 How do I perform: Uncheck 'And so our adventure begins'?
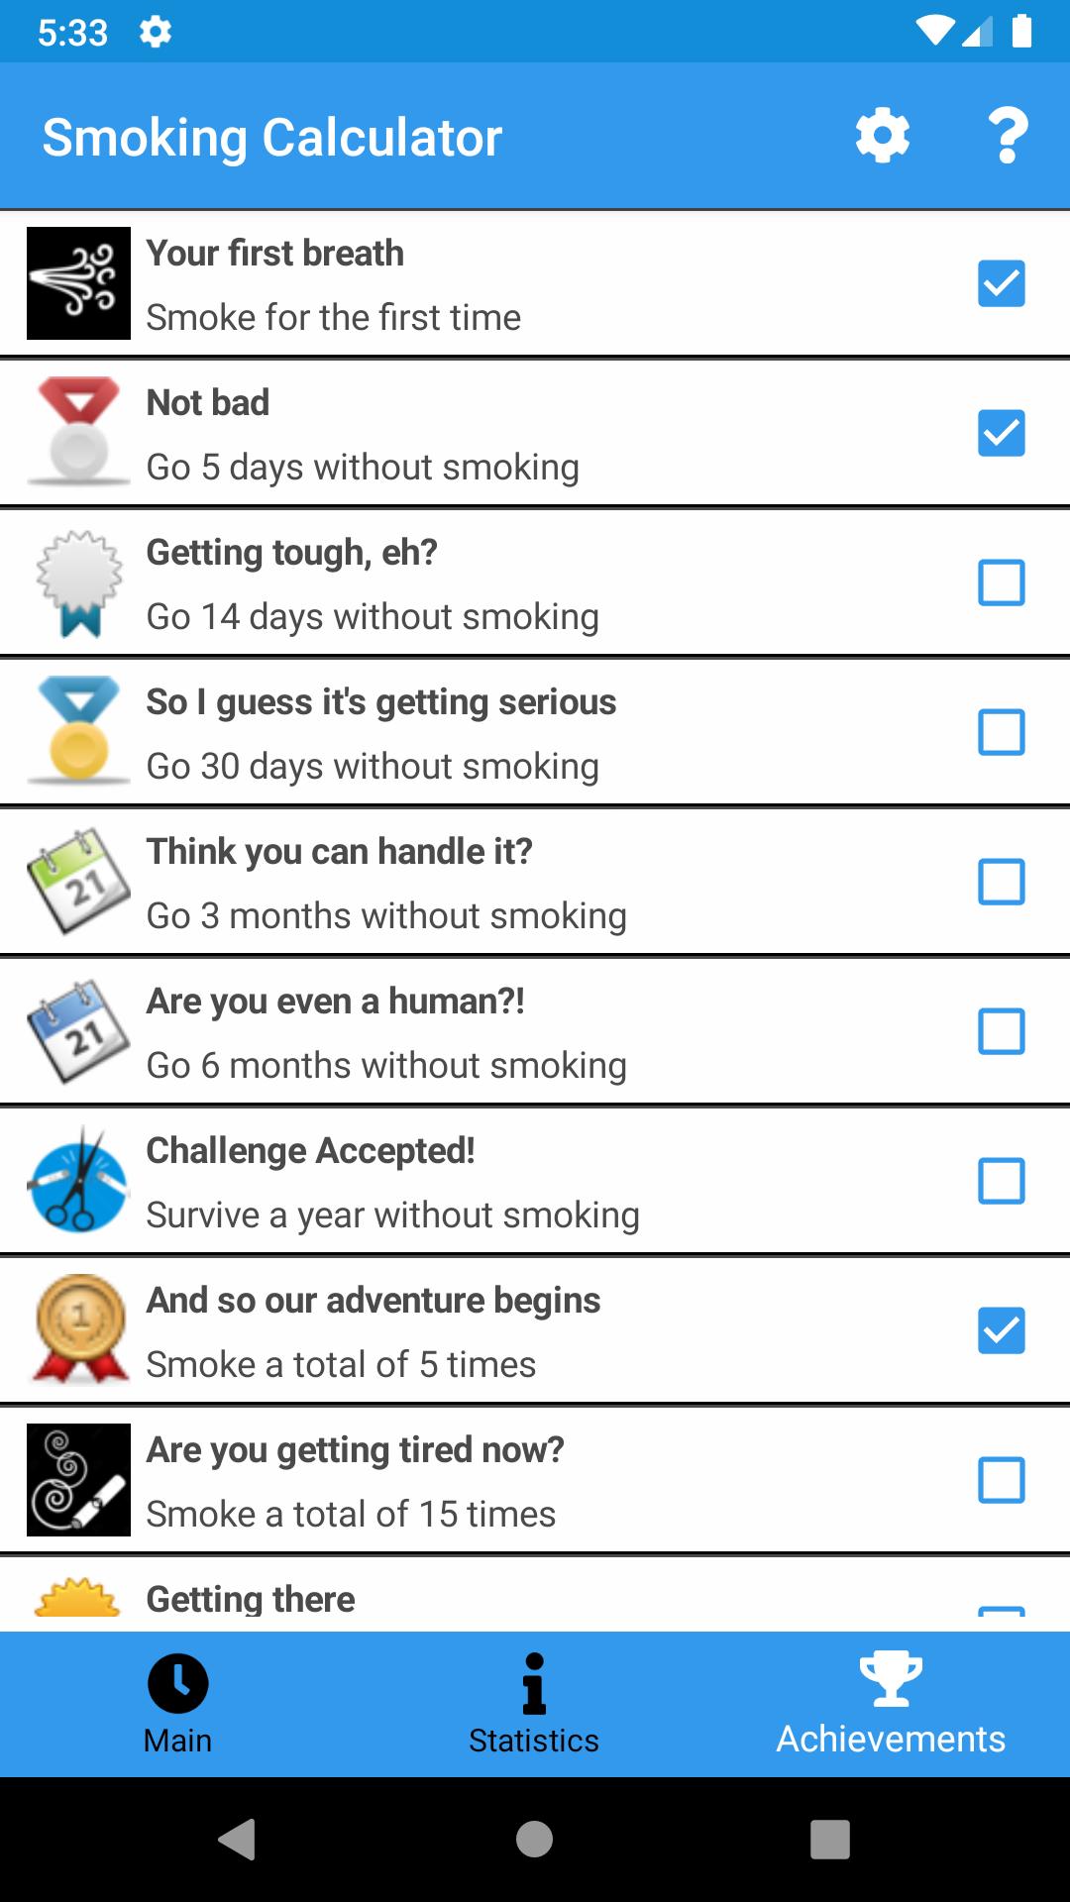(x=1002, y=1330)
